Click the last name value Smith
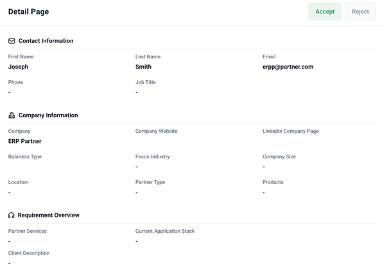Image resolution: width=382 pixels, height=270 pixels. click(x=143, y=67)
